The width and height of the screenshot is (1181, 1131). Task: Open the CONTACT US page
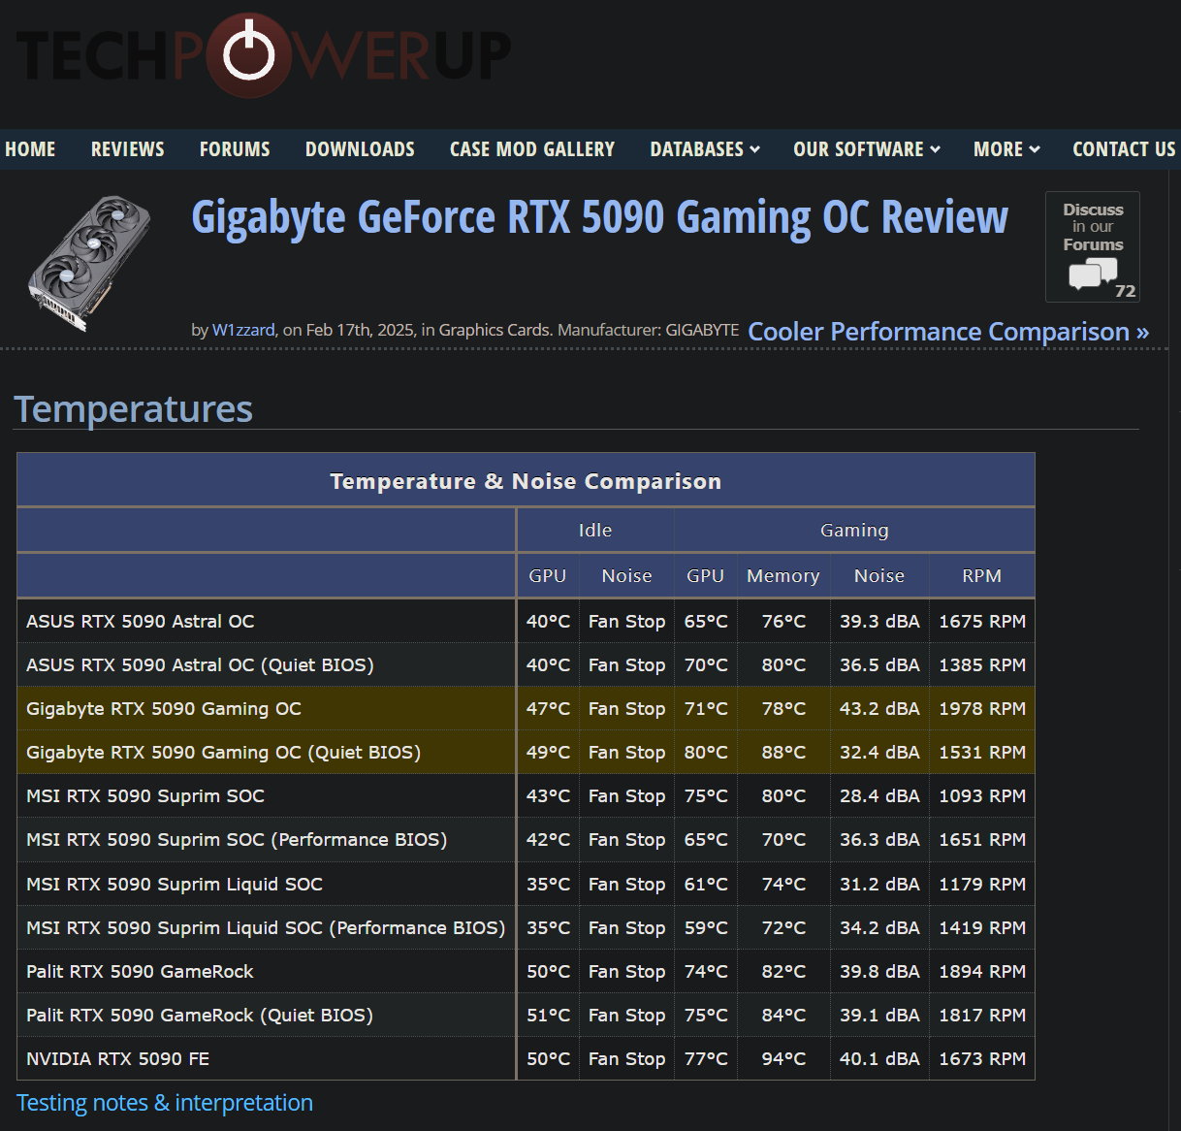tap(1124, 149)
